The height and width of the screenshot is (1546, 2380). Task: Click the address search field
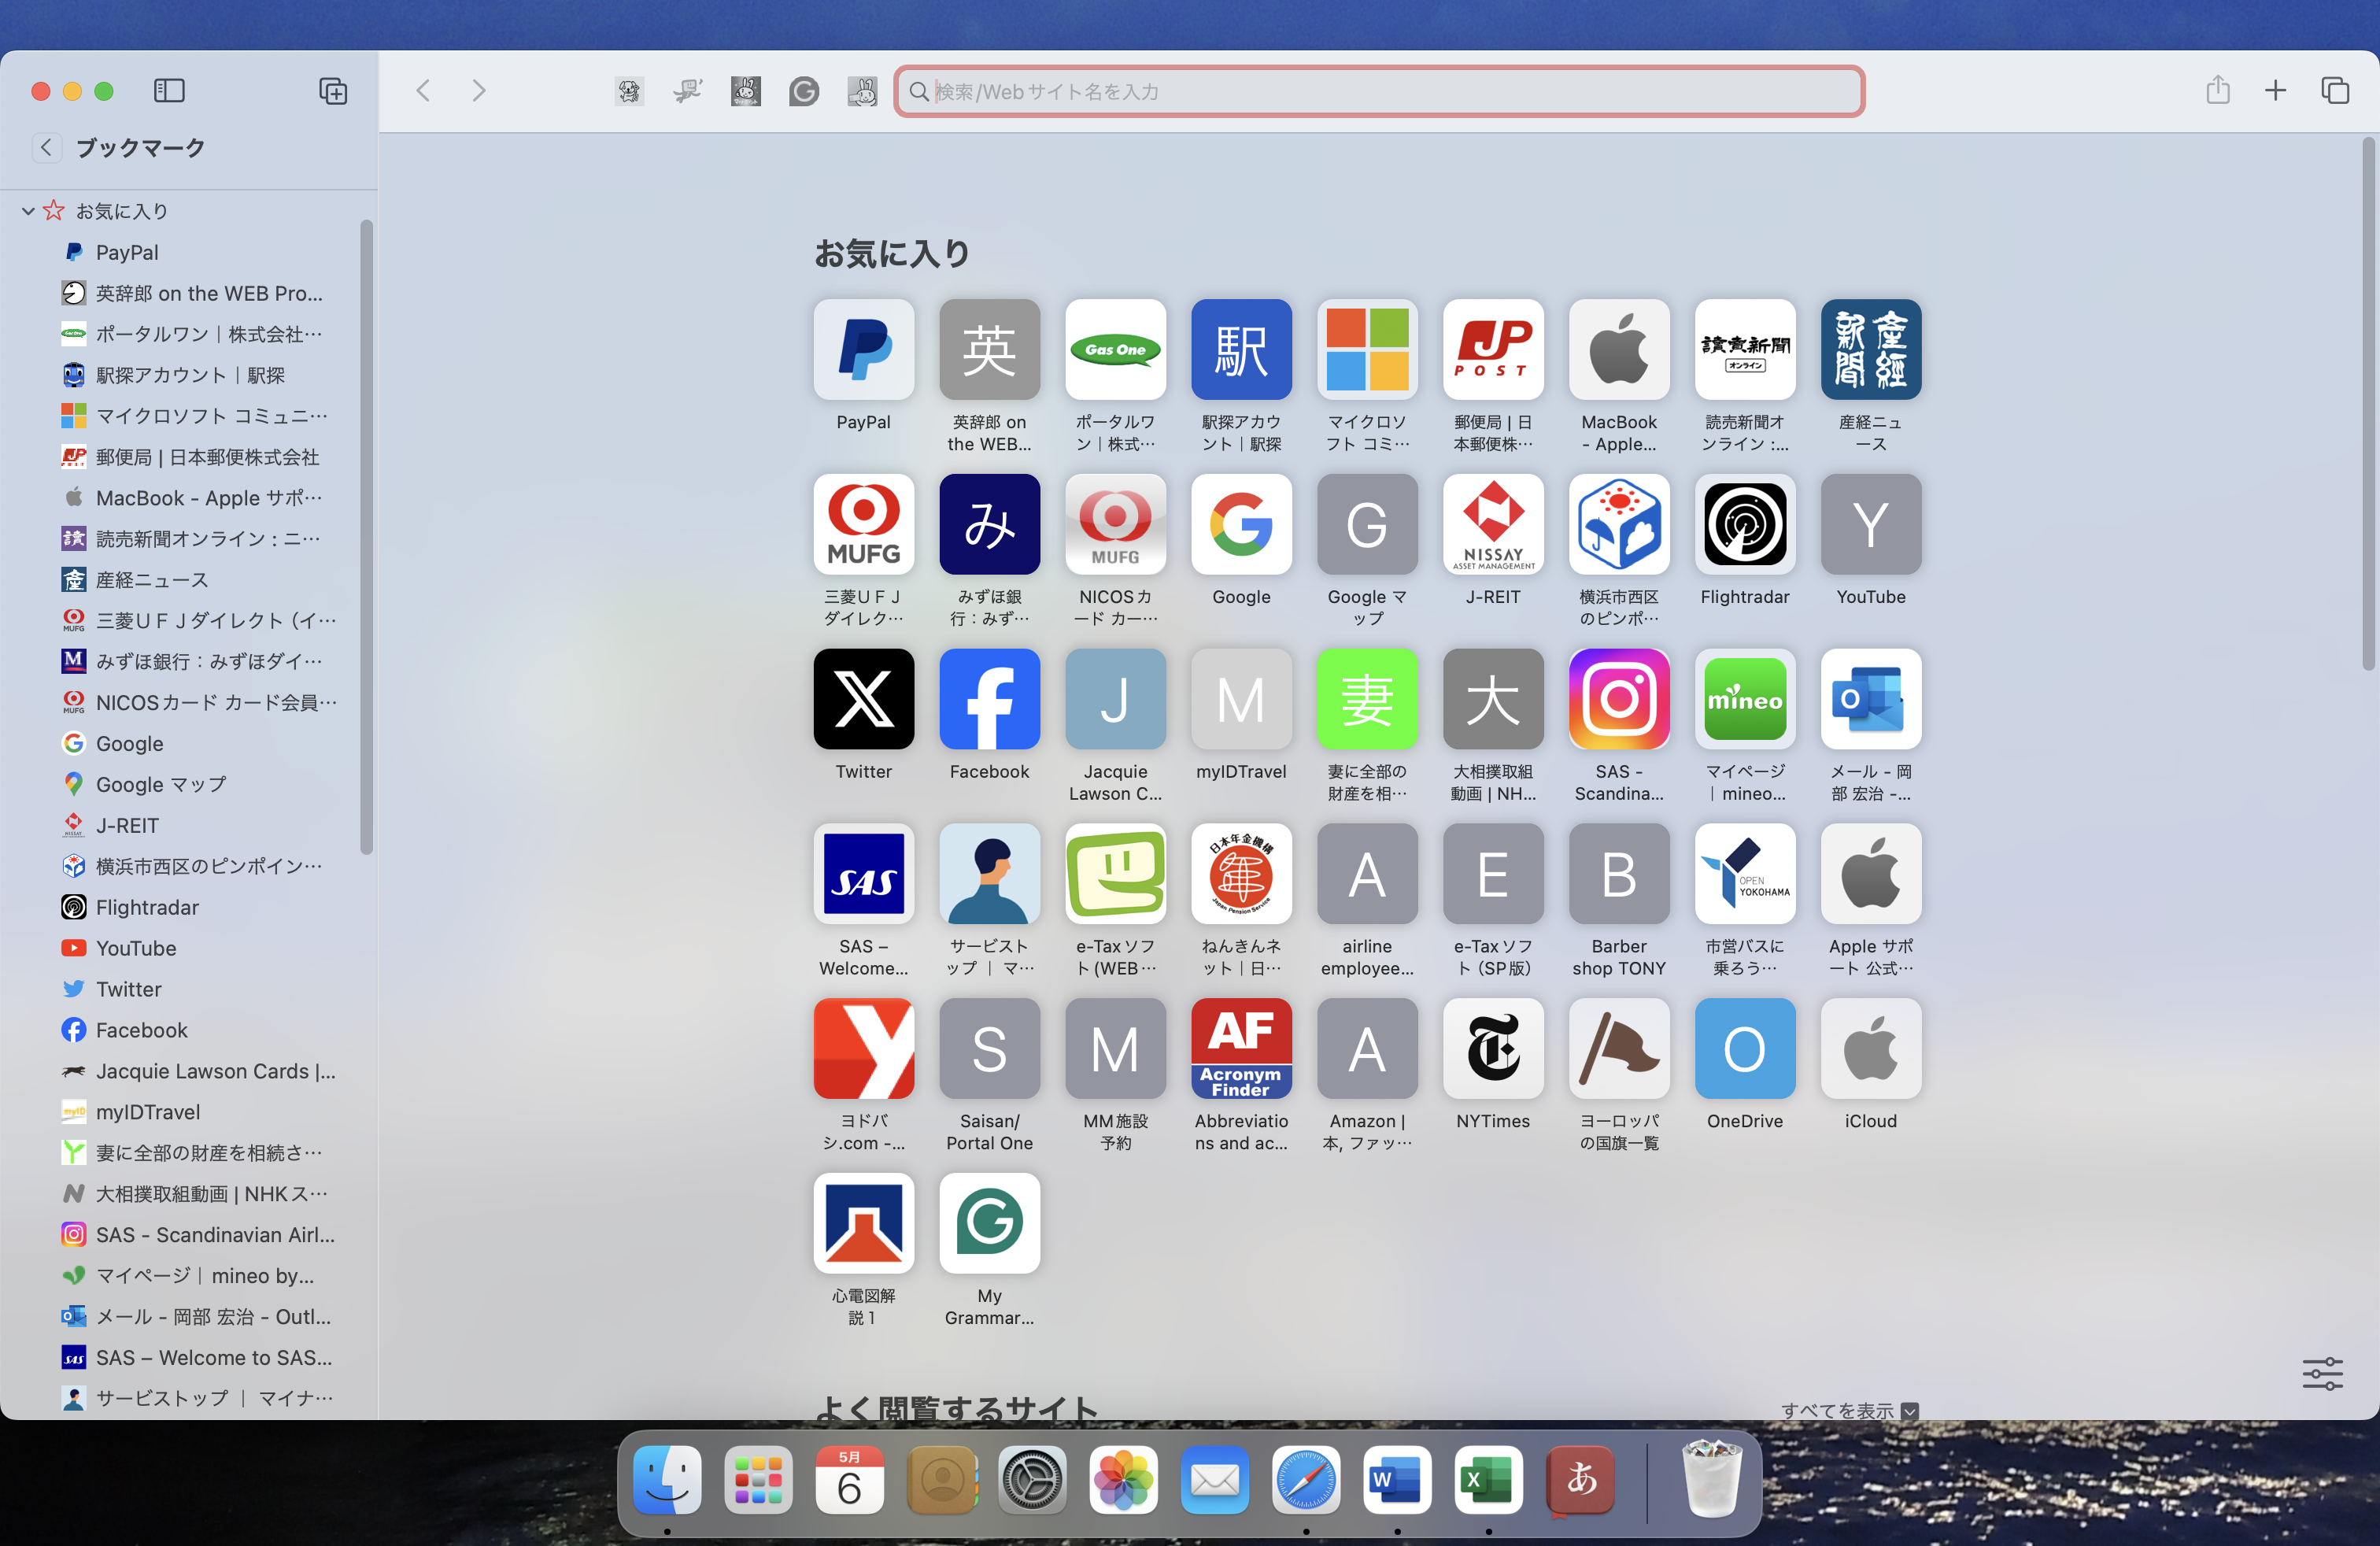(1380, 92)
